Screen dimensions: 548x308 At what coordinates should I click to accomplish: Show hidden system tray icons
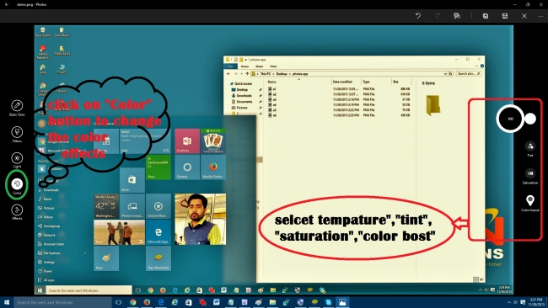pyautogui.click(x=509, y=302)
